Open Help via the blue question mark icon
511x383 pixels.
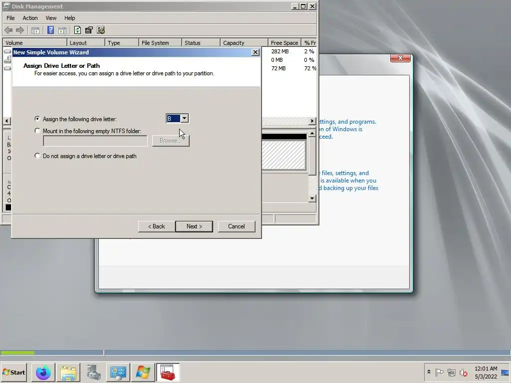(x=50, y=30)
